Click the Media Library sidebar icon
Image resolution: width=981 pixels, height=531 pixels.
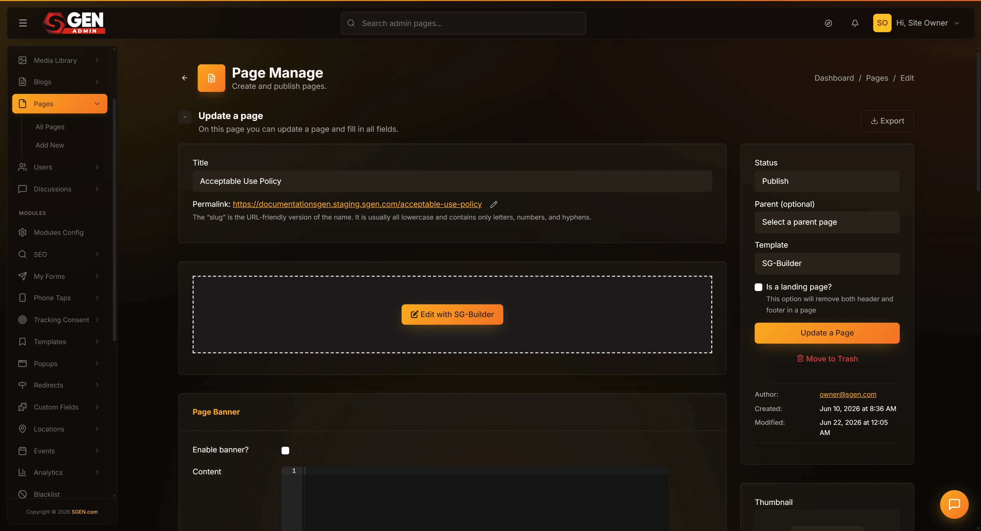[22, 60]
